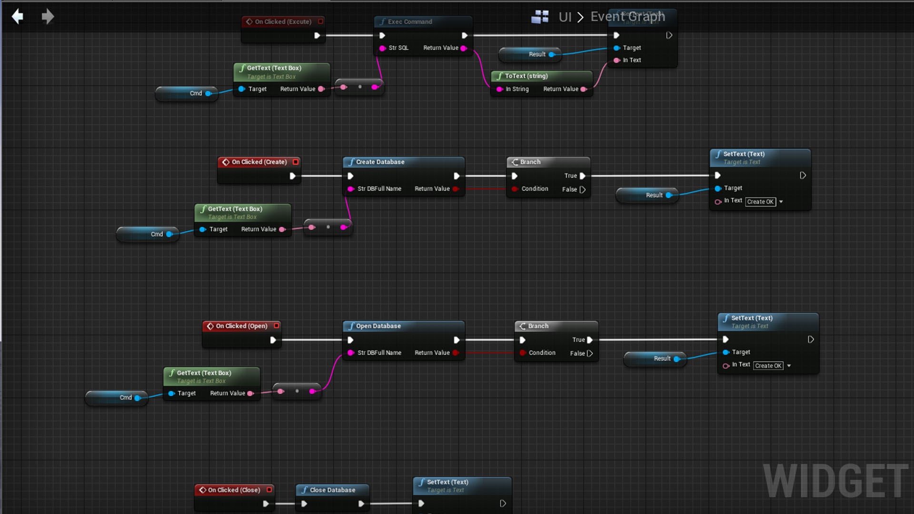Click the blueprint graph grid icon
Screen dimensions: 914x514
(x=540, y=17)
